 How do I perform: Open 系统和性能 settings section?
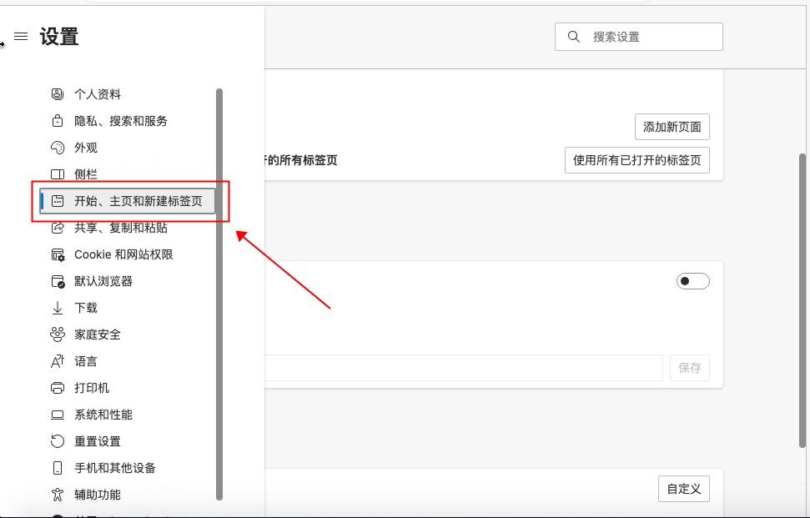(103, 415)
